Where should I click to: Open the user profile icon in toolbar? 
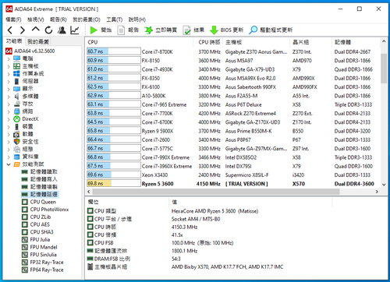click(x=62, y=30)
